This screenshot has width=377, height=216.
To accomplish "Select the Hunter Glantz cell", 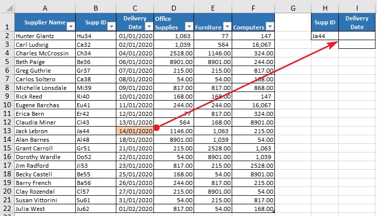I will pyautogui.click(x=45, y=36).
